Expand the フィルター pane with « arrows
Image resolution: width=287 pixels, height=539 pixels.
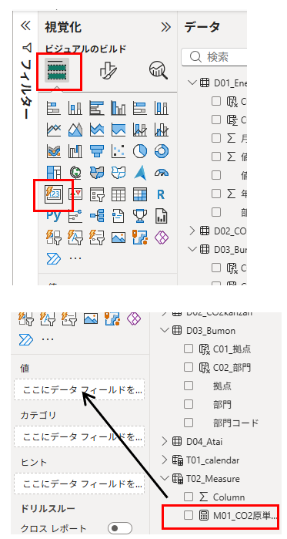(x=25, y=25)
